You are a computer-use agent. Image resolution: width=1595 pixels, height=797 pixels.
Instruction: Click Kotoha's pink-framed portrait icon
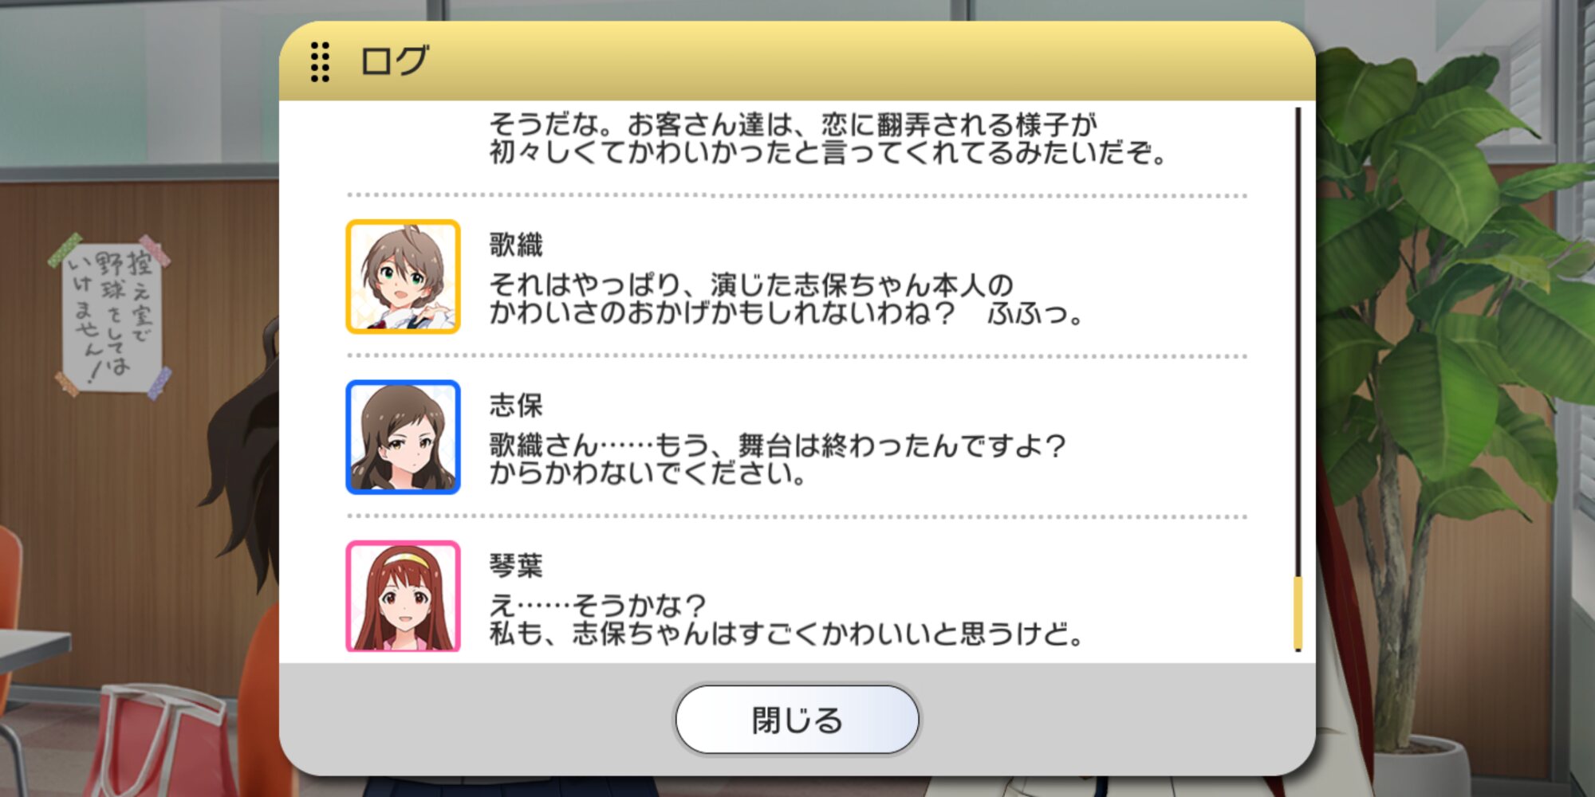[x=403, y=596]
